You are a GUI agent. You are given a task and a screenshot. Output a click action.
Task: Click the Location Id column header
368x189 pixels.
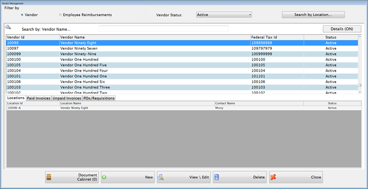click(33, 103)
